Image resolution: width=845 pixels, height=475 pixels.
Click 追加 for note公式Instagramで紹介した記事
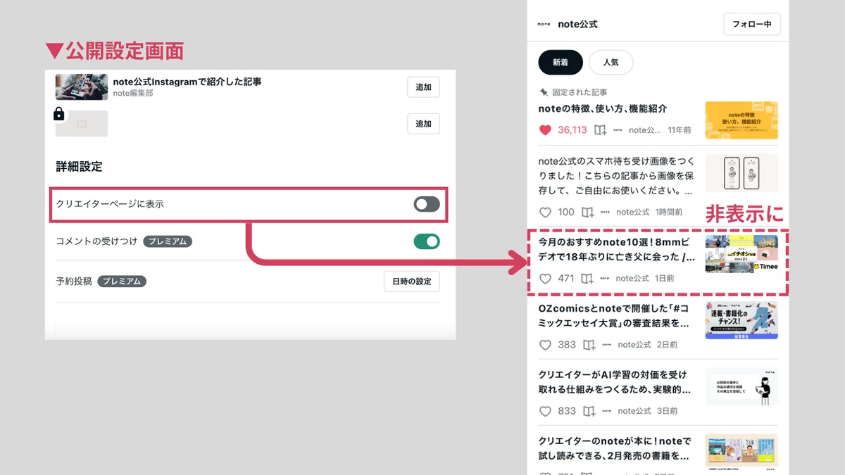pos(423,87)
